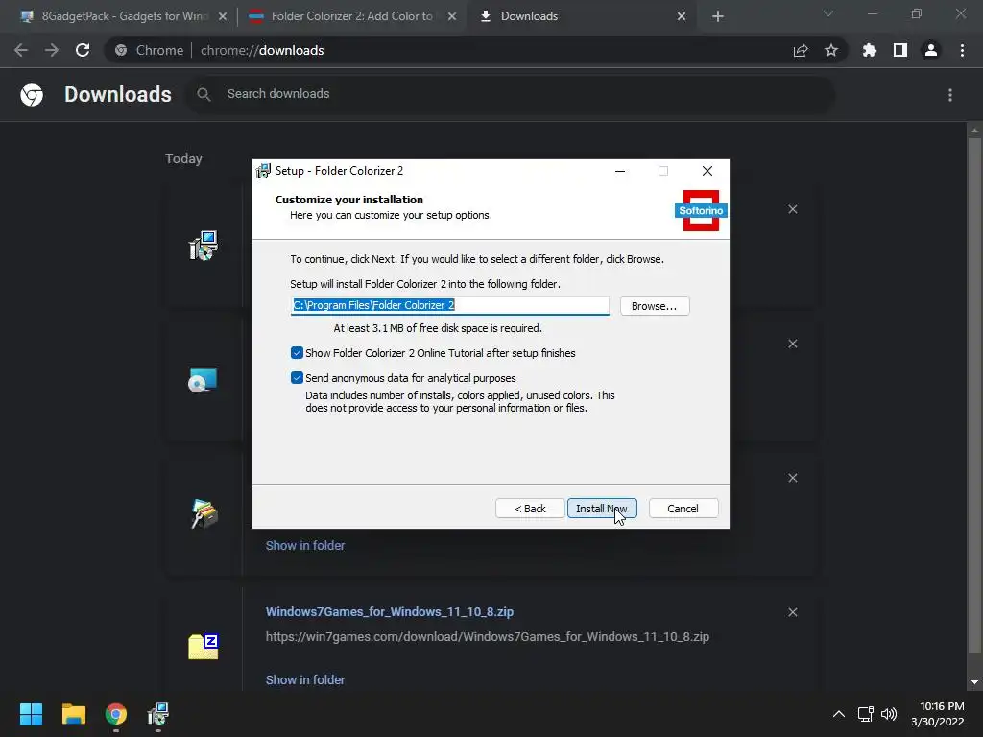This screenshot has width=983, height=737.
Task: Open the Chrome profile avatar
Action: click(931, 50)
